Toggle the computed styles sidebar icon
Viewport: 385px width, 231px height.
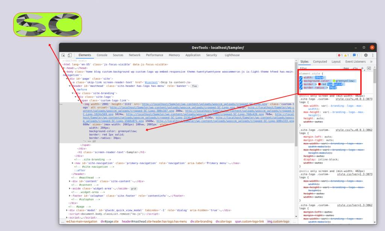[x=369, y=68]
